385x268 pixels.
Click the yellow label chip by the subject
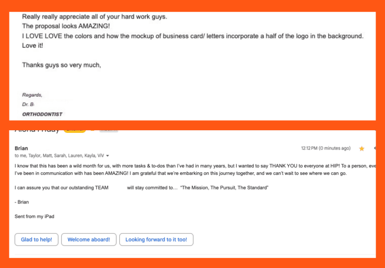(75, 131)
